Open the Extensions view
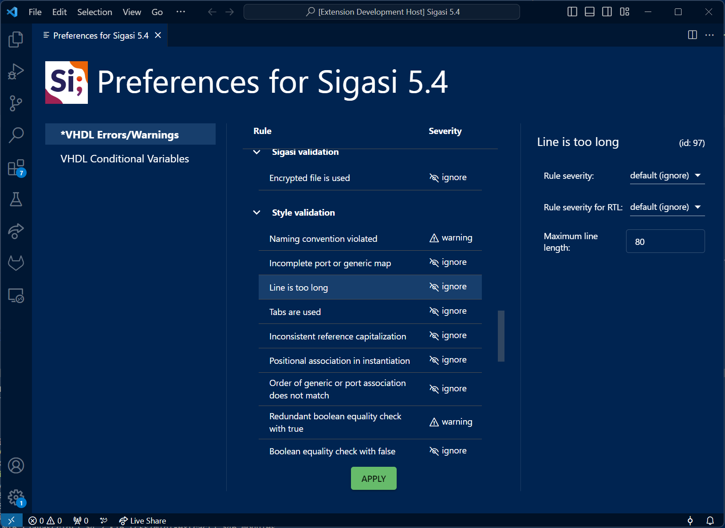 click(x=16, y=168)
